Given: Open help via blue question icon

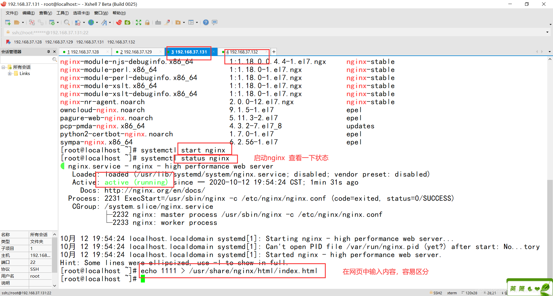Looking at the screenshot, I should point(206,22).
